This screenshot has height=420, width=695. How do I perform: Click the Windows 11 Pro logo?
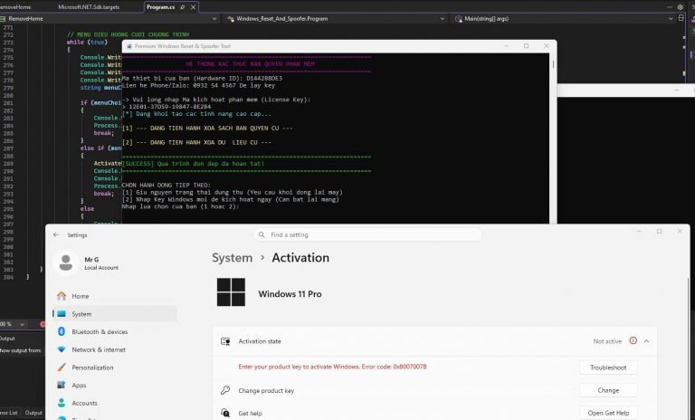coord(231,292)
